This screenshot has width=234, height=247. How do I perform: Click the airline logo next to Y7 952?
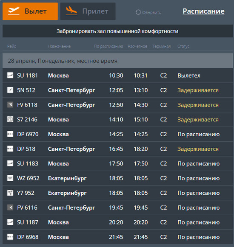click(10, 193)
